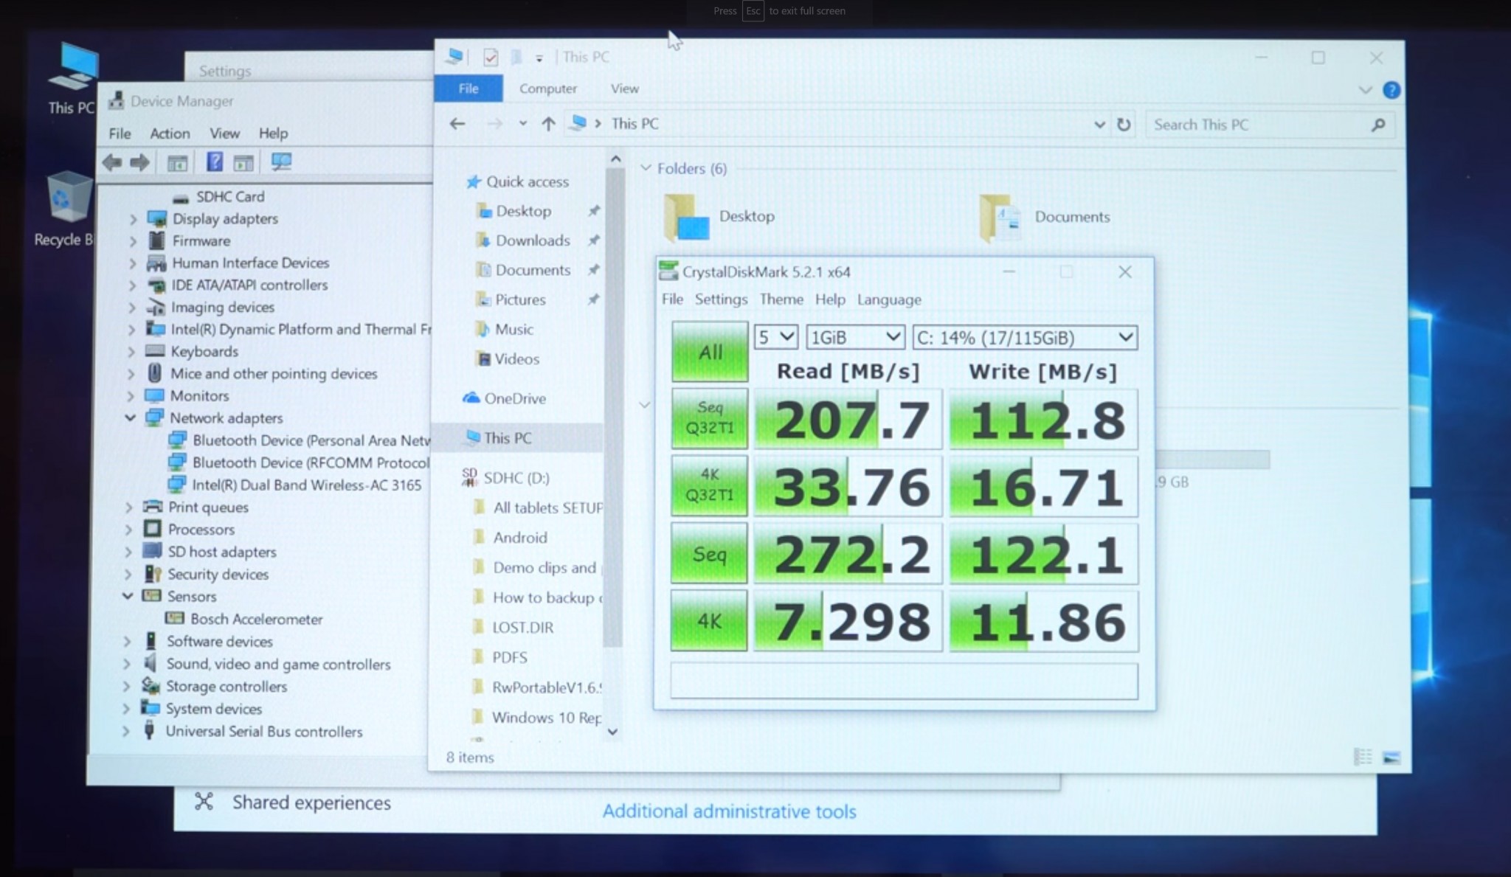Click scan for hardware changes monitor icon
The image size is (1511, 877).
tap(281, 162)
